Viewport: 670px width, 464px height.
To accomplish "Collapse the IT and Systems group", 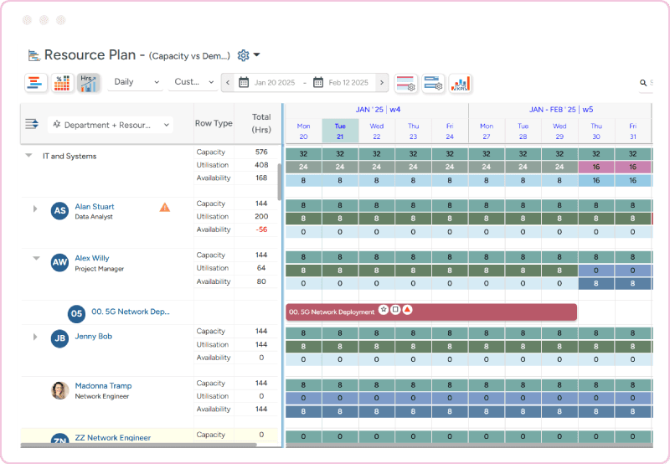I will 28,156.
